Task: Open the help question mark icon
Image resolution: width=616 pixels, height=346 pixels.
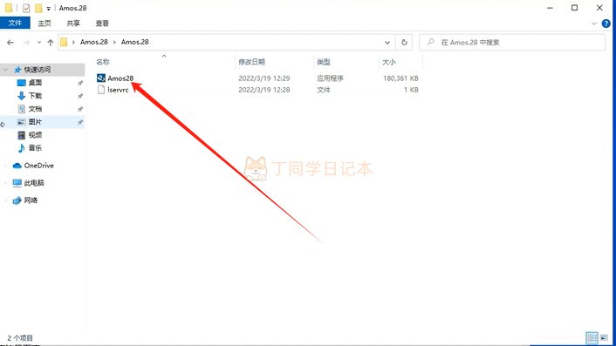Action: (x=606, y=24)
